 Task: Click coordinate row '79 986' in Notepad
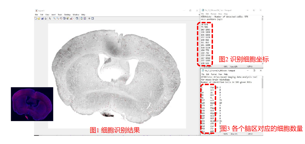(x=204, y=27)
